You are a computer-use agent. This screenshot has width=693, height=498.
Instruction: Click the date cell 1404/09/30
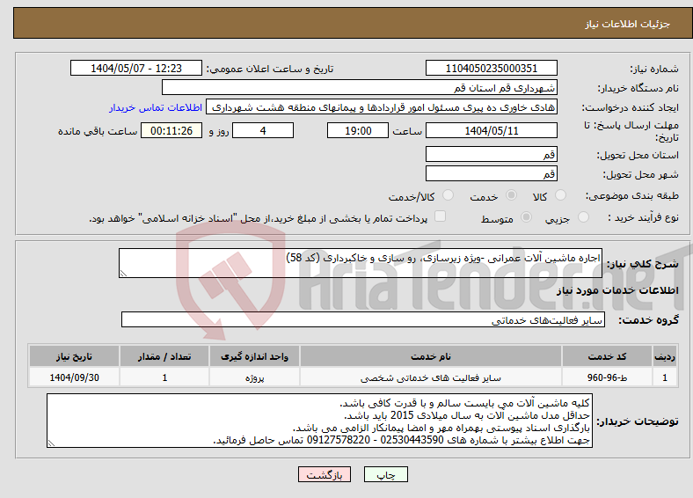74,377
